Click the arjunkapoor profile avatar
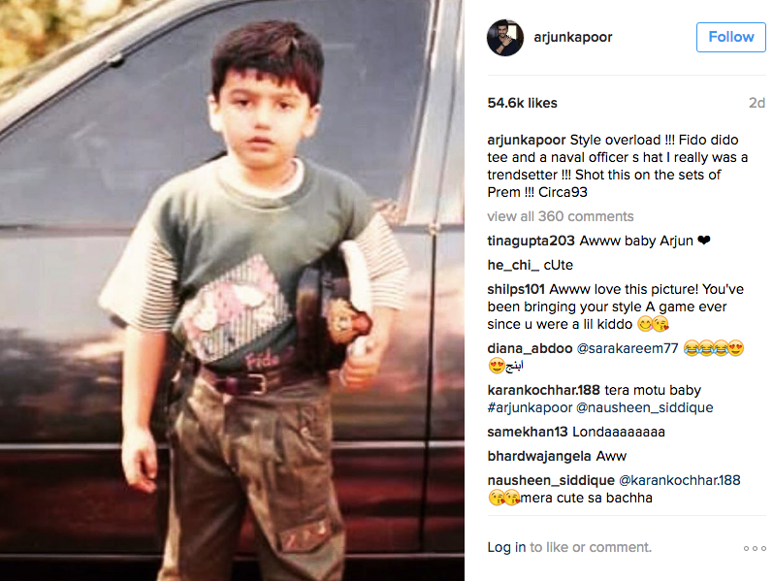The height and width of the screenshot is (581, 773). pos(505,38)
